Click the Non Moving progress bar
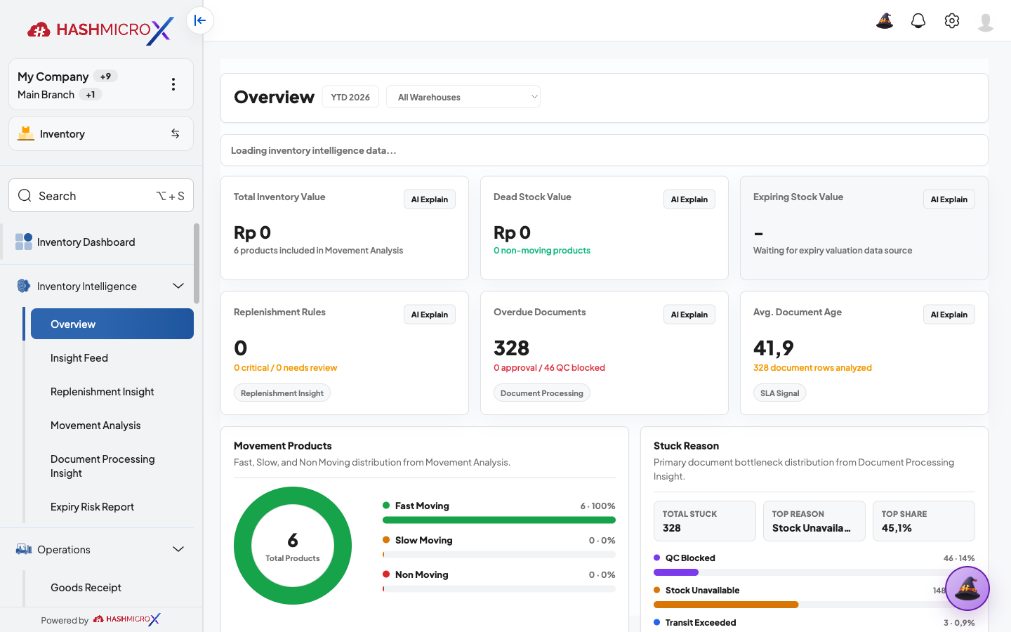The height and width of the screenshot is (632, 1011). [499, 589]
